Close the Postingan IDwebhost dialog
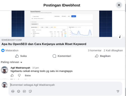Screen dimensions: 126x96 coord(119,5)
